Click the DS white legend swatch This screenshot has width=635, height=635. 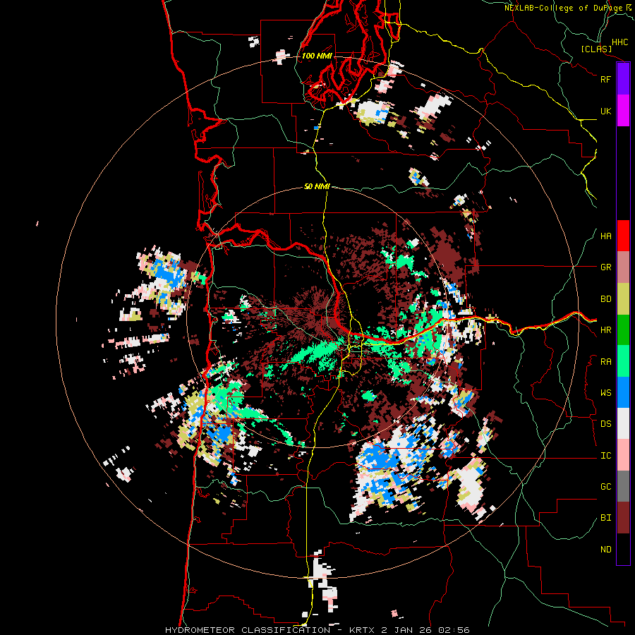click(x=623, y=423)
